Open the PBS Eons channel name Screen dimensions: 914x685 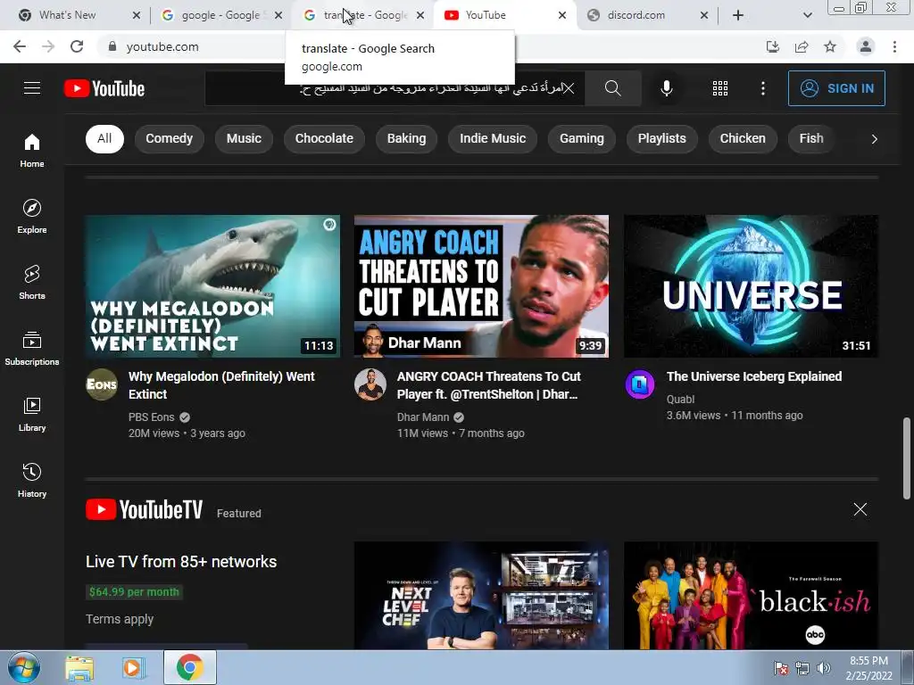coord(152,417)
